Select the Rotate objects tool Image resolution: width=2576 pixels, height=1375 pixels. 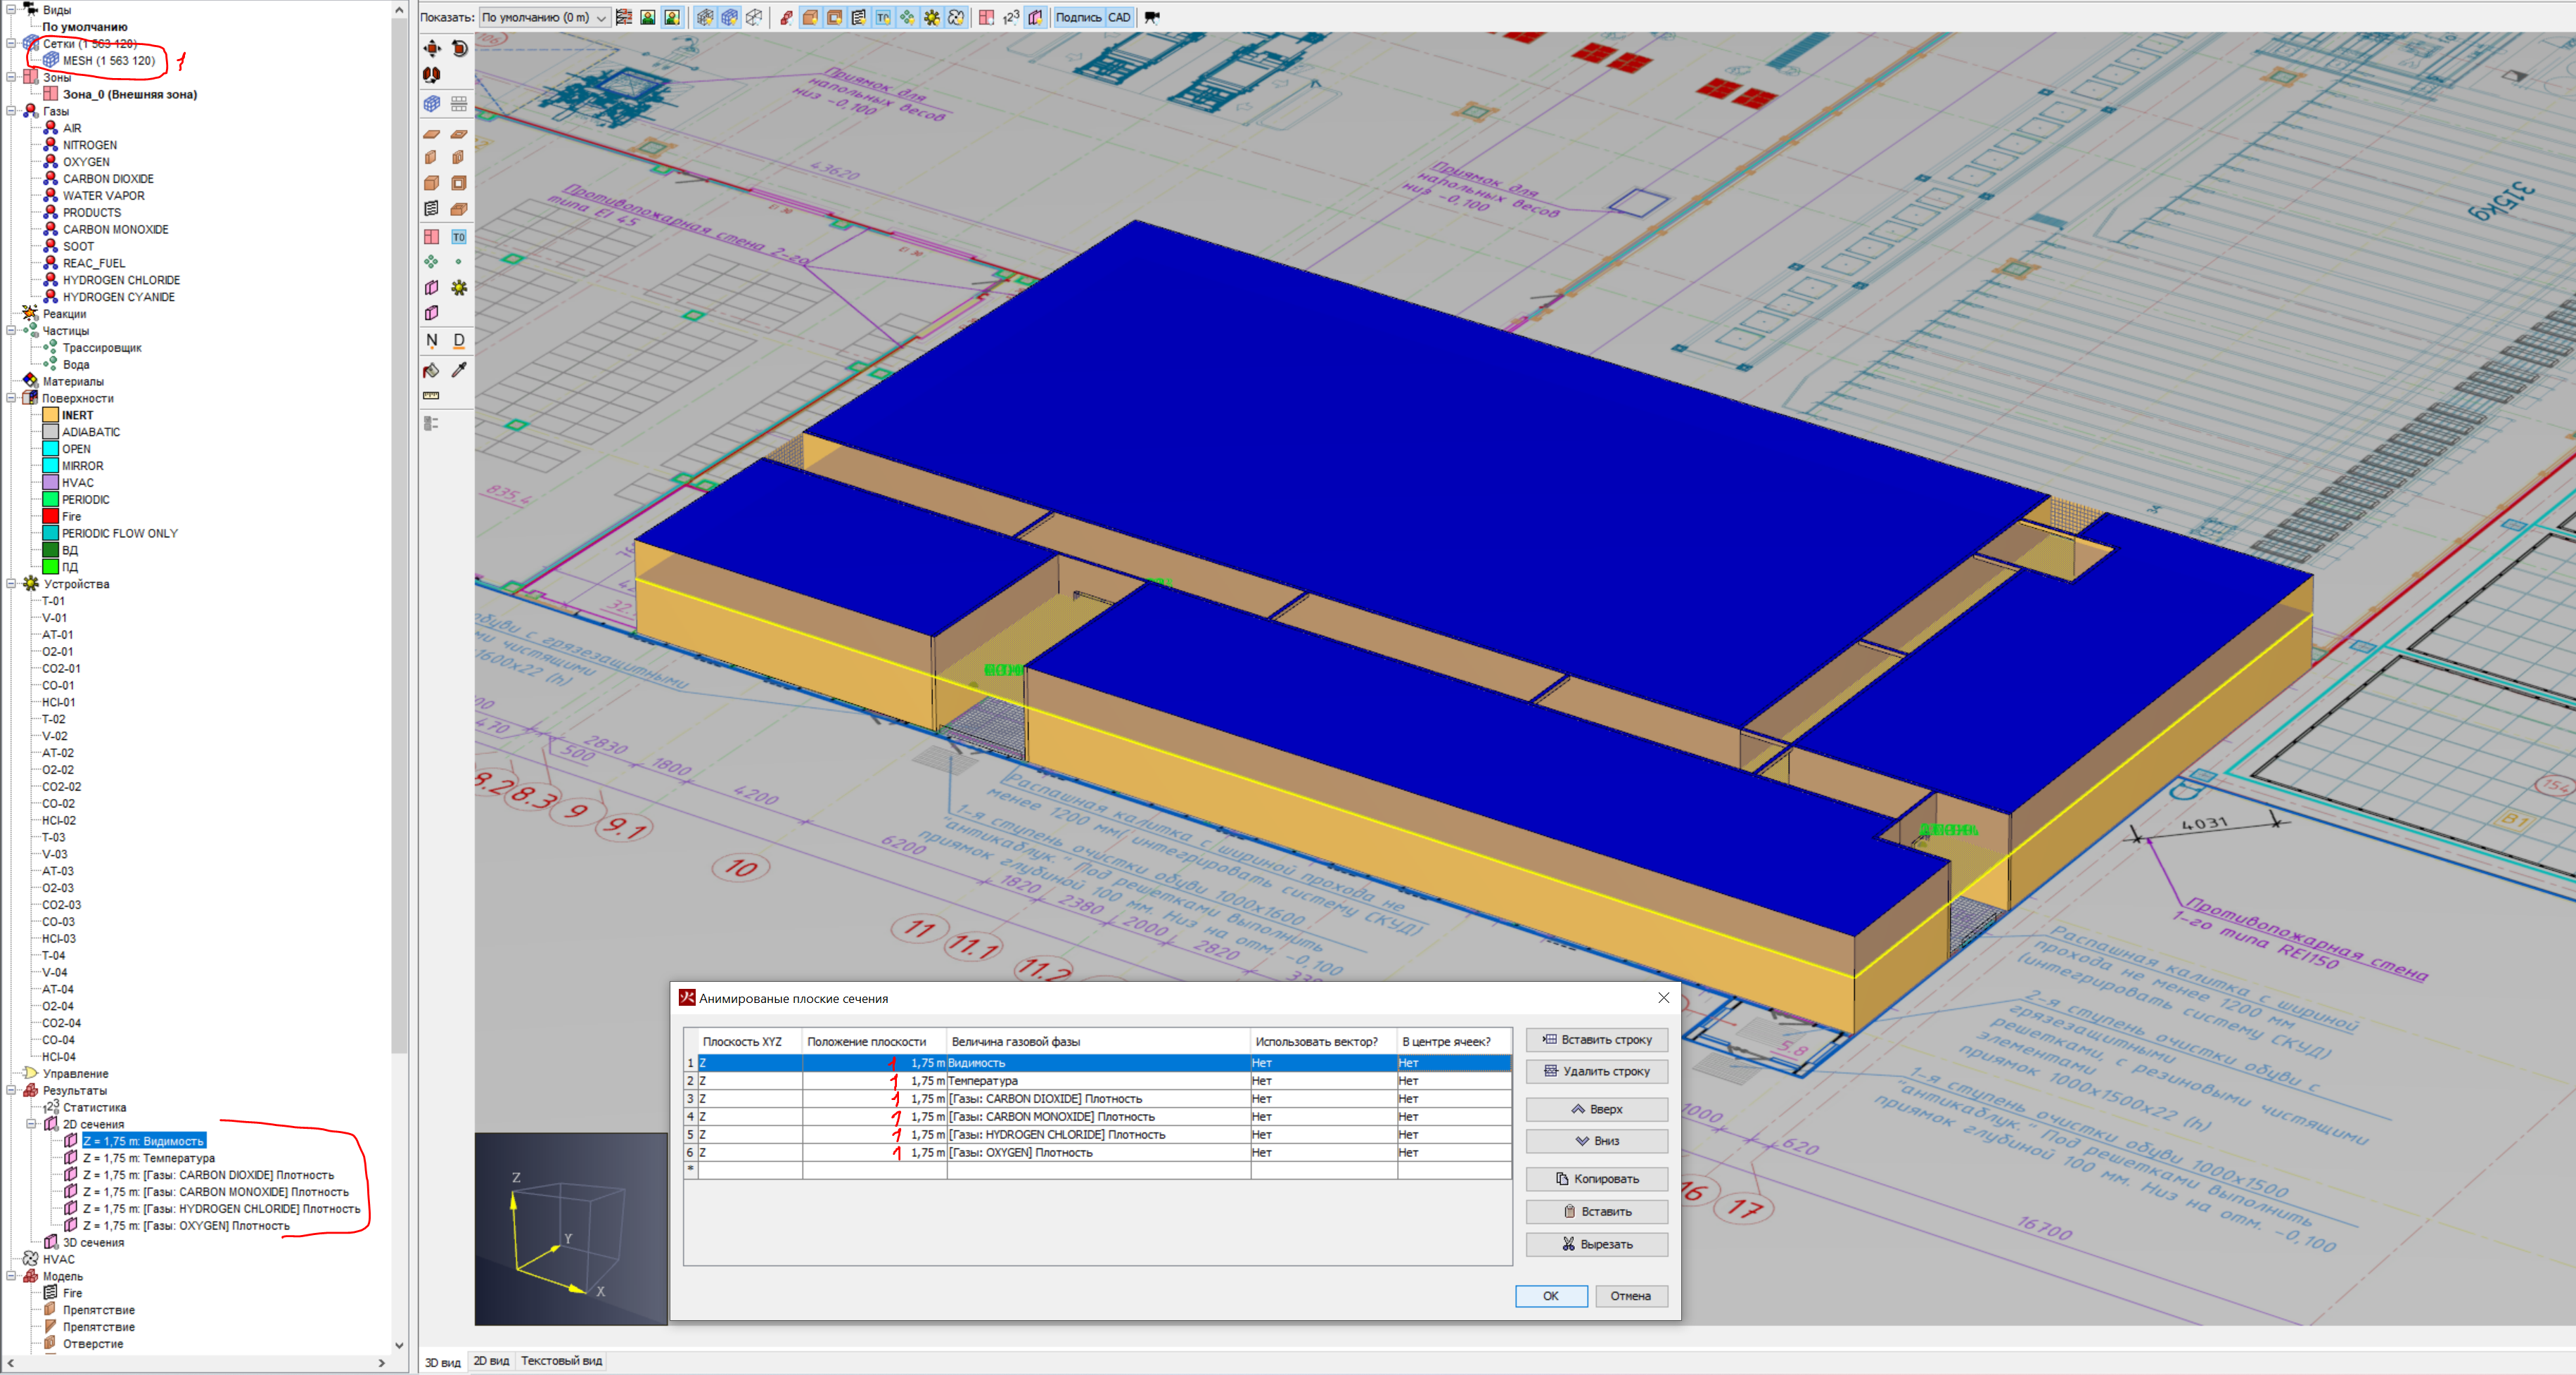point(459,48)
